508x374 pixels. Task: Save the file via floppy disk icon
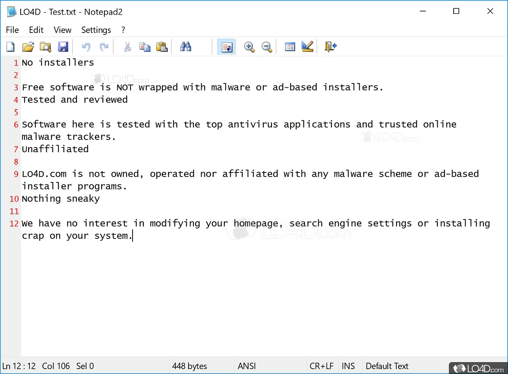[63, 47]
